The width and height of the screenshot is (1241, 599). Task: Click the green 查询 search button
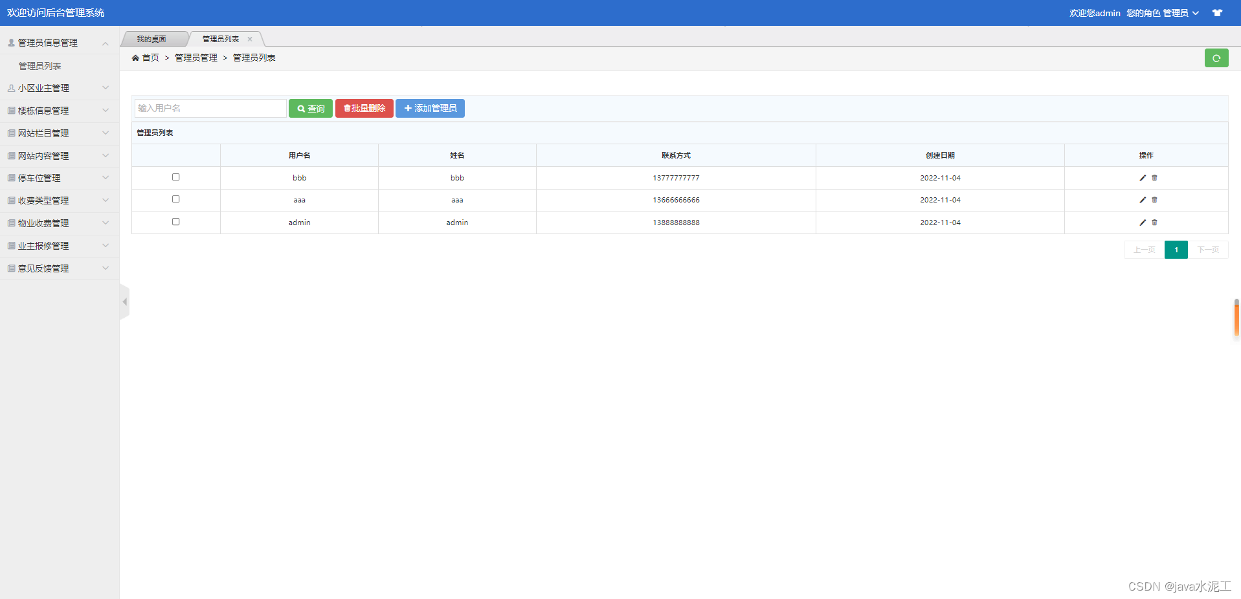pos(311,108)
